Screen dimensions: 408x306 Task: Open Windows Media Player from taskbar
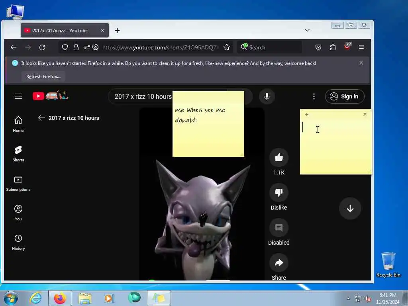pyautogui.click(x=109, y=298)
